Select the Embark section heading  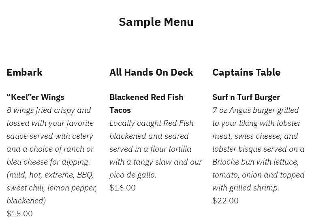(x=24, y=72)
